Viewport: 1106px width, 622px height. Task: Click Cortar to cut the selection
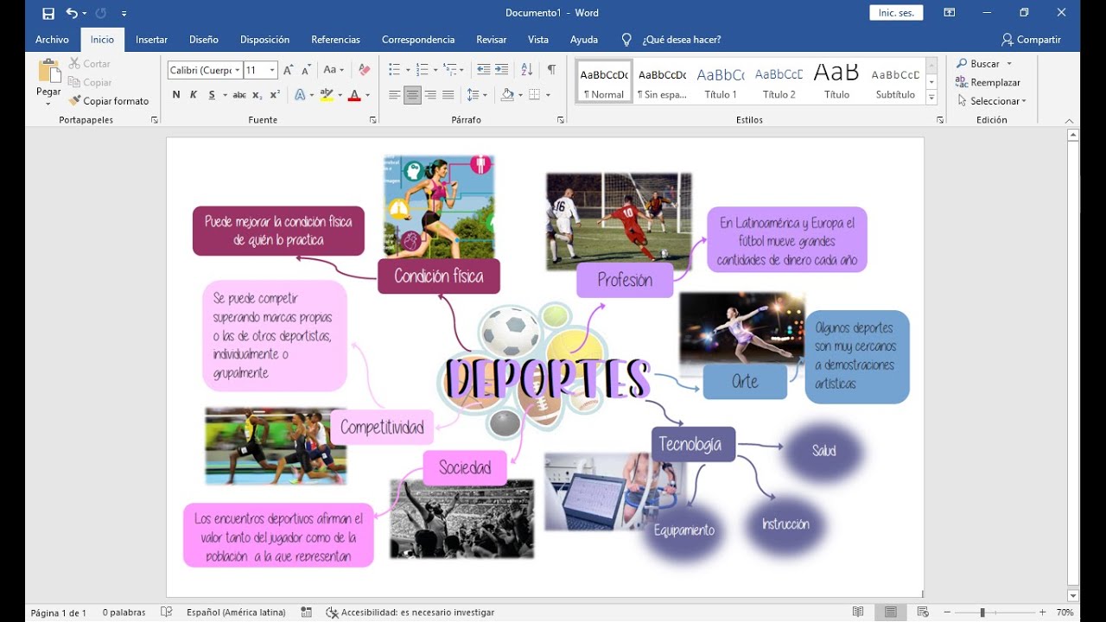(x=89, y=64)
